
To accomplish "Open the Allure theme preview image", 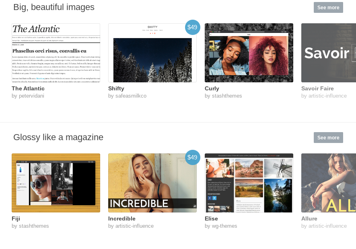I will (x=329, y=183).
